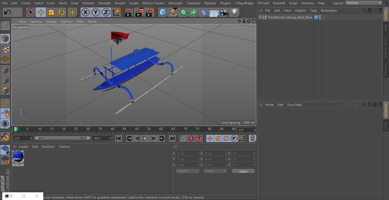Toggle autokeying button
Viewport: 389px width, 200px height.
pyautogui.click(x=191, y=138)
